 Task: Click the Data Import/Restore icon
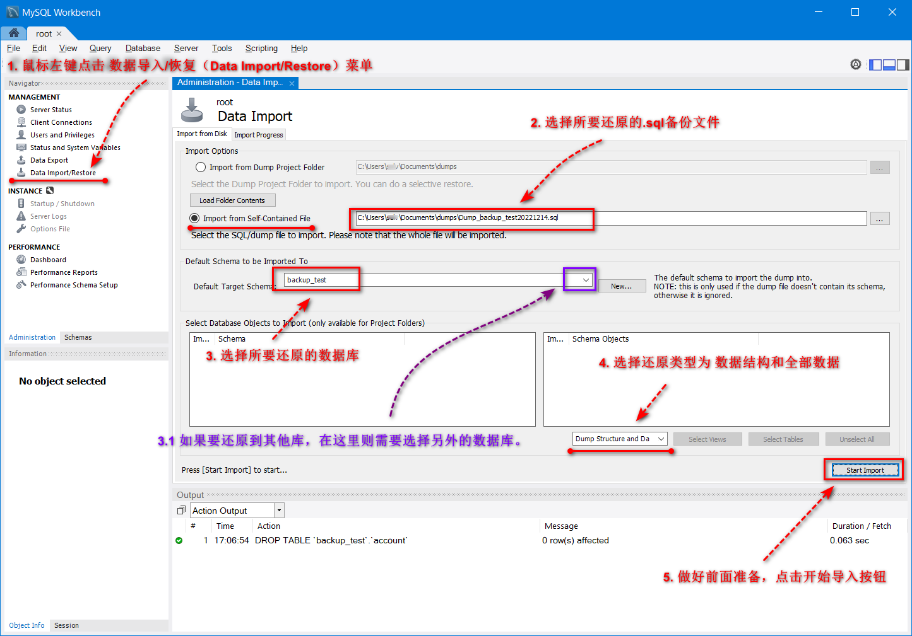pos(21,173)
